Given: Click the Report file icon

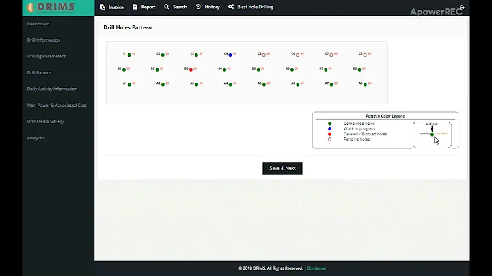Looking at the screenshot, I should 135,7.
